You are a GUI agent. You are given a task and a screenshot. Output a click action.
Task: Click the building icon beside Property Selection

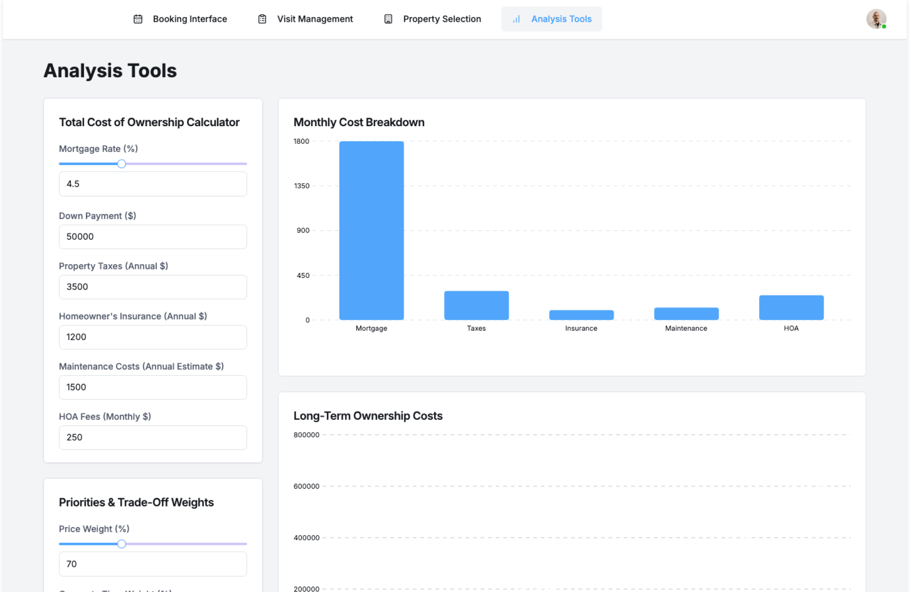(388, 19)
